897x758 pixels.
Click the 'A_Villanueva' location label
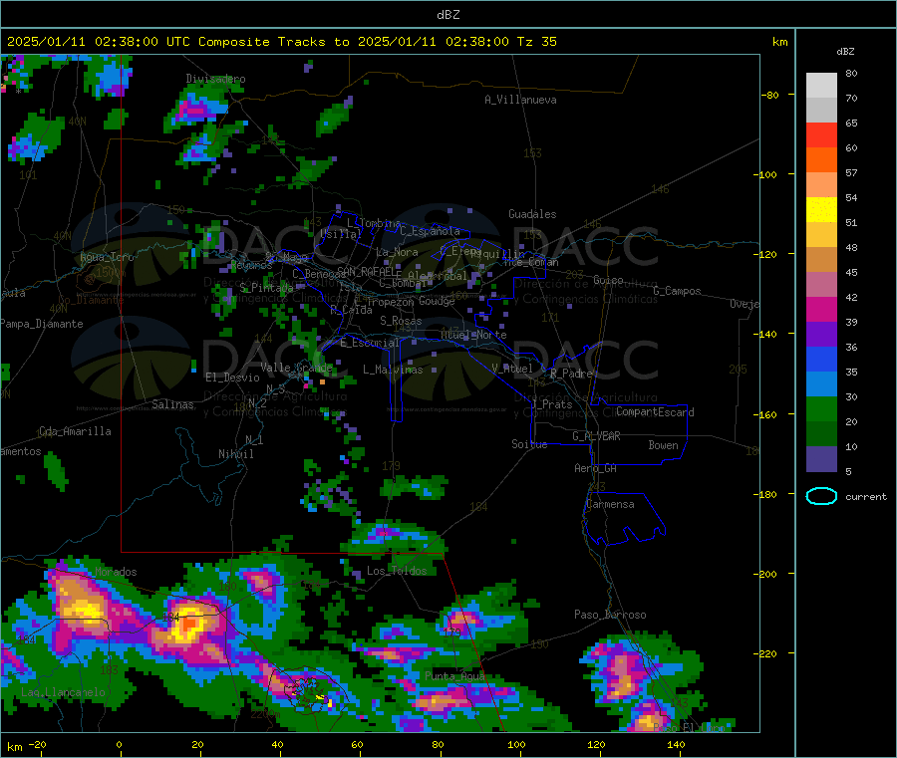[520, 100]
